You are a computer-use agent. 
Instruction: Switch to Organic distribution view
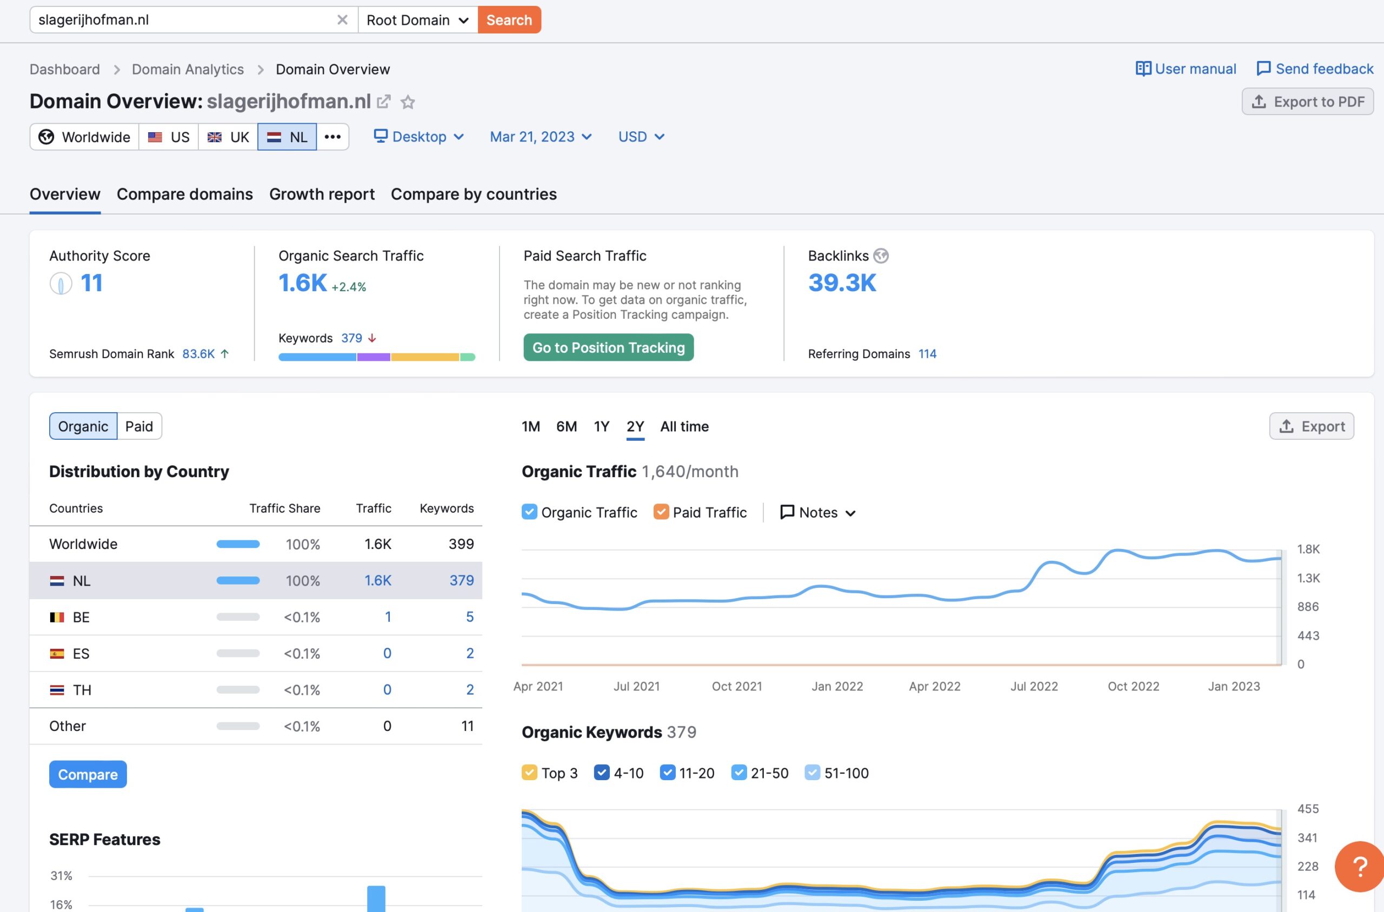[83, 426]
